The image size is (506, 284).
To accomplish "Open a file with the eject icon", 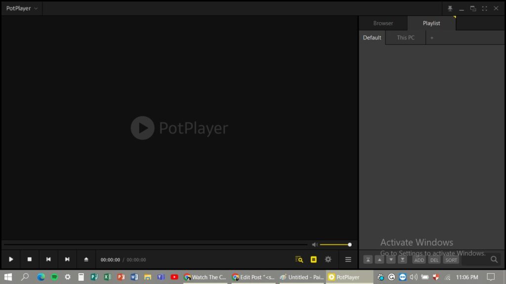I will [x=86, y=259].
